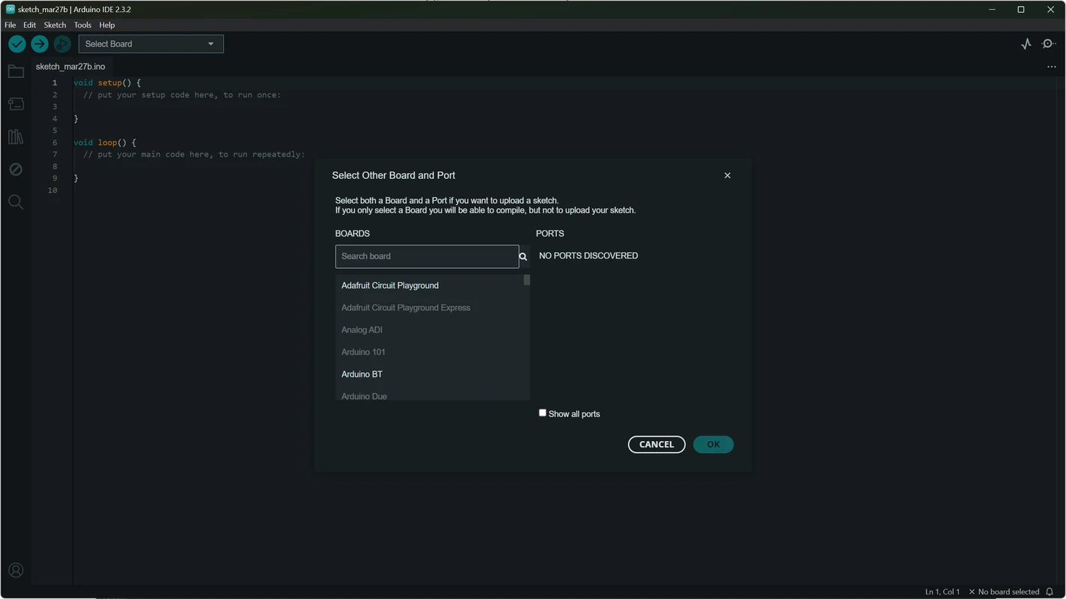Click the Upload arrow icon
The width and height of the screenshot is (1066, 599).
pyautogui.click(x=40, y=44)
